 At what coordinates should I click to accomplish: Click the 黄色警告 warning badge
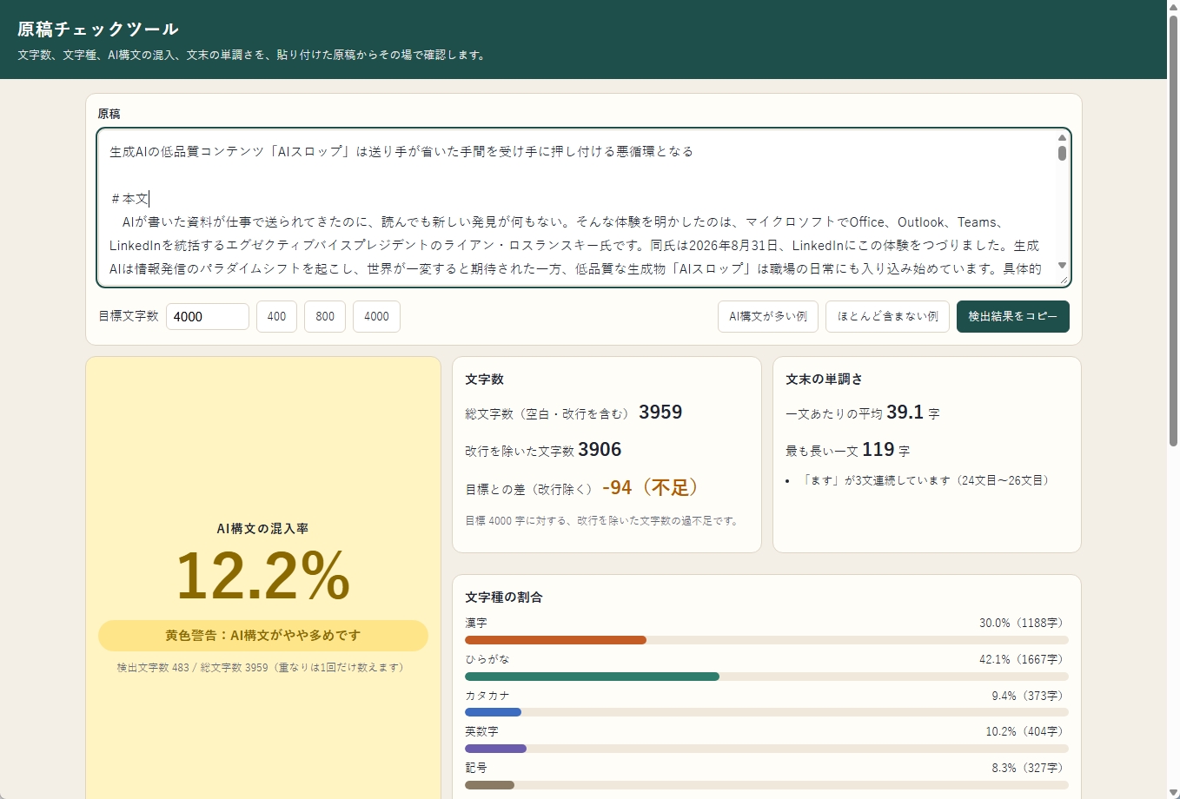point(263,636)
